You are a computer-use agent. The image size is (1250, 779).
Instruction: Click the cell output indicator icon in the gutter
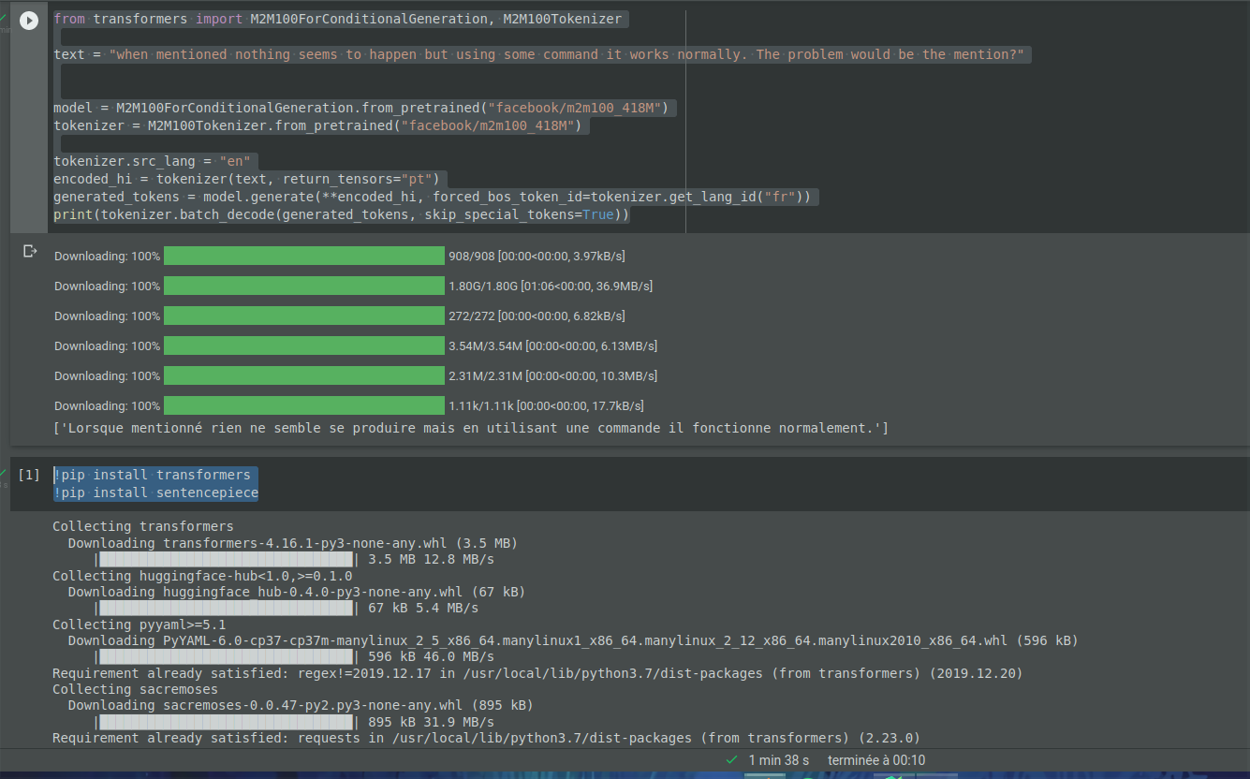pos(29,250)
